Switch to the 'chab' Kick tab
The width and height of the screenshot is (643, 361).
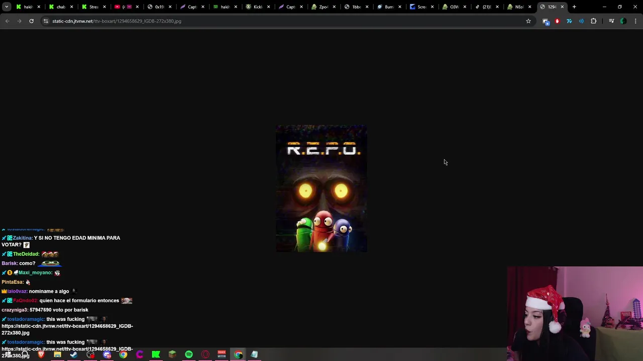60,7
